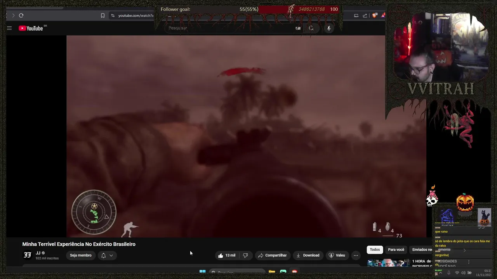Open more actions three-dot menu
This screenshot has height=279, width=497.
356,255
